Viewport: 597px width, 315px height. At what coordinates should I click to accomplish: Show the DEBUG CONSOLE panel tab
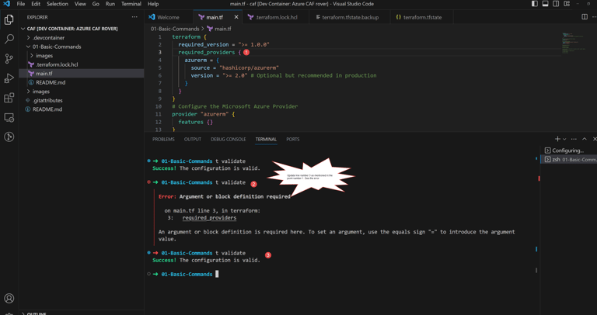point(228,140)
